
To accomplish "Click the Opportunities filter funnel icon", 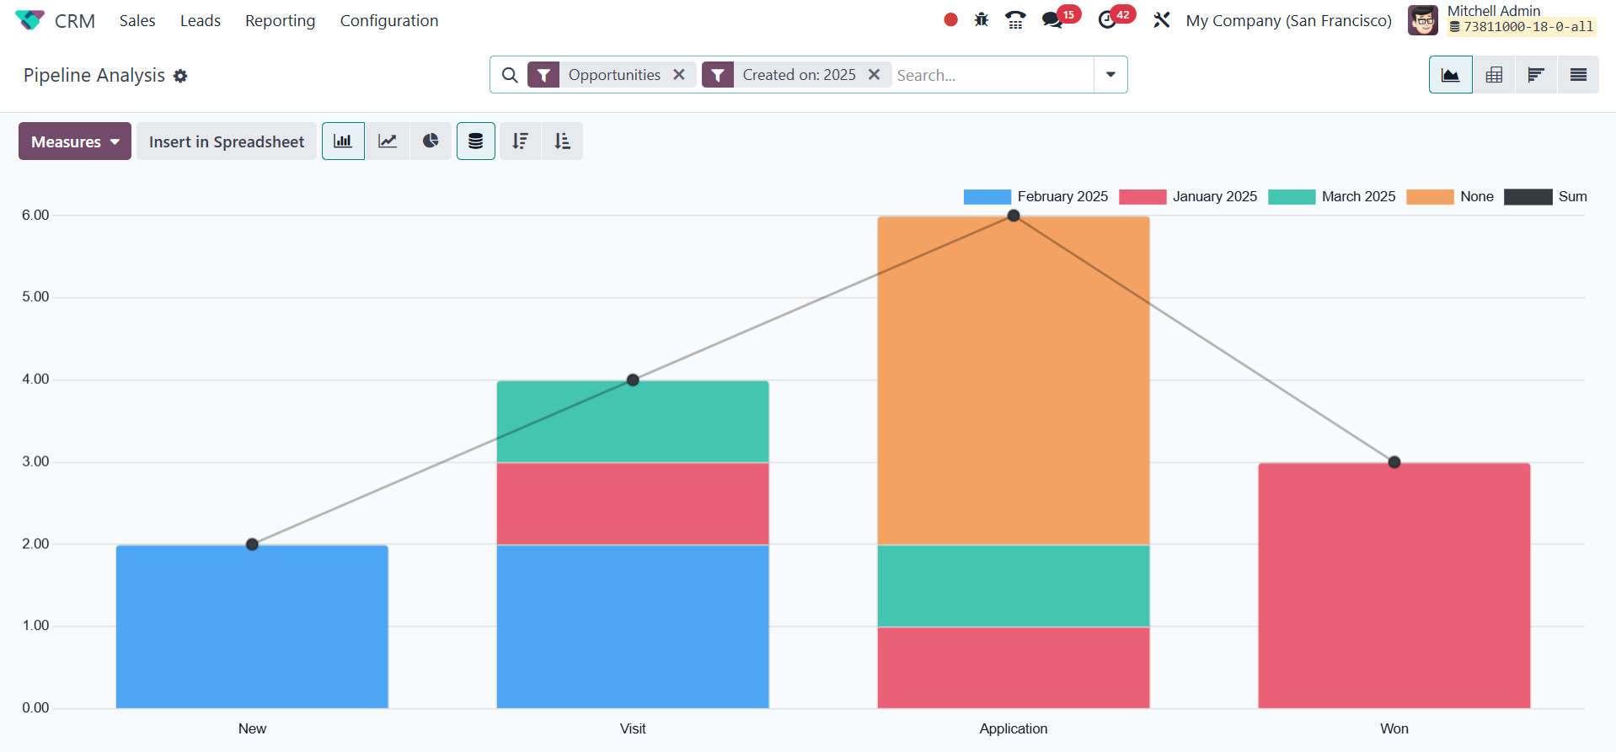I will [x=543, y=75].
